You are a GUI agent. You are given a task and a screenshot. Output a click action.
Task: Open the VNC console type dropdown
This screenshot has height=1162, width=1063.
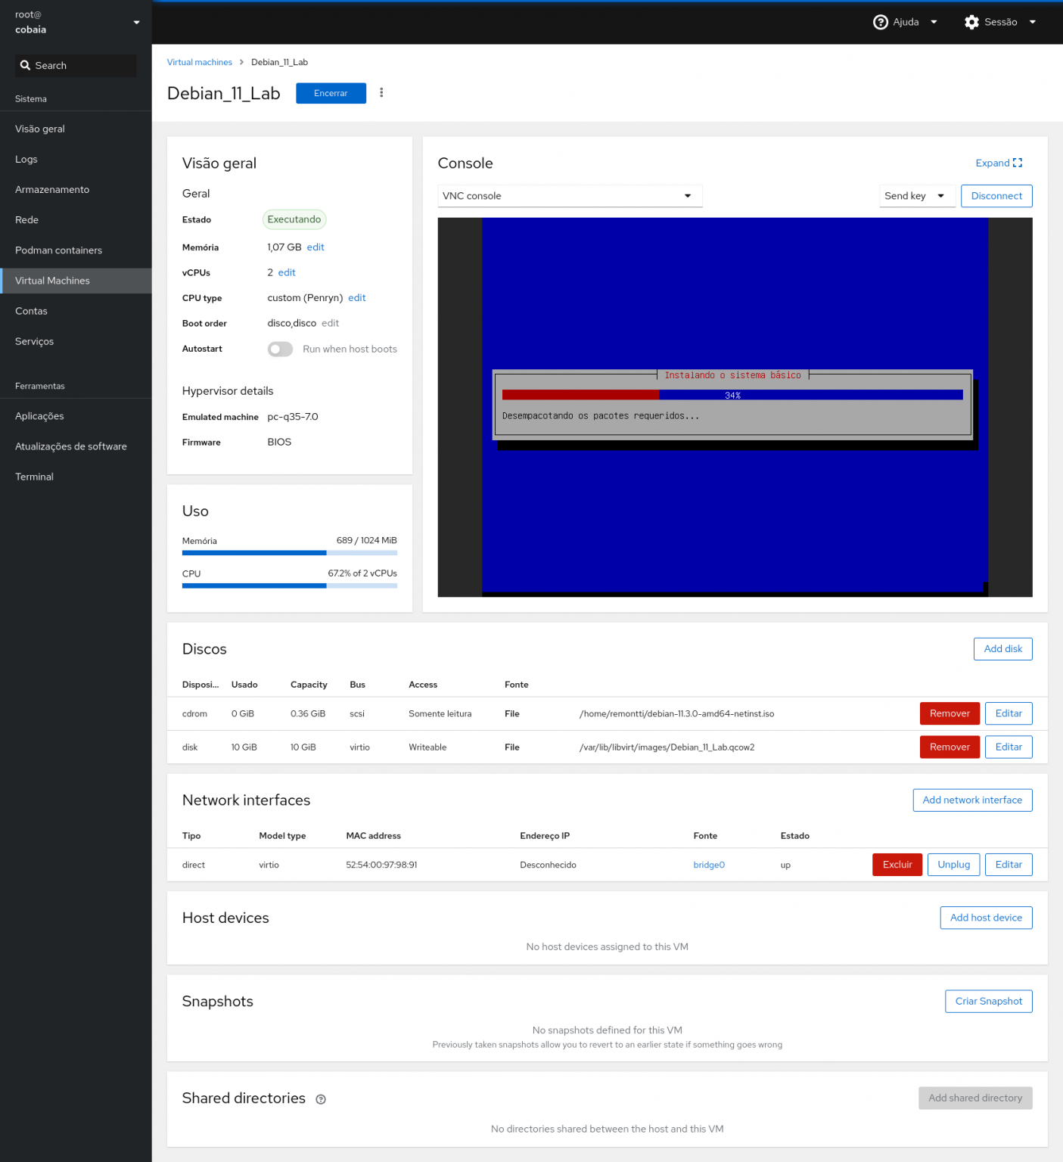[570, 196]
